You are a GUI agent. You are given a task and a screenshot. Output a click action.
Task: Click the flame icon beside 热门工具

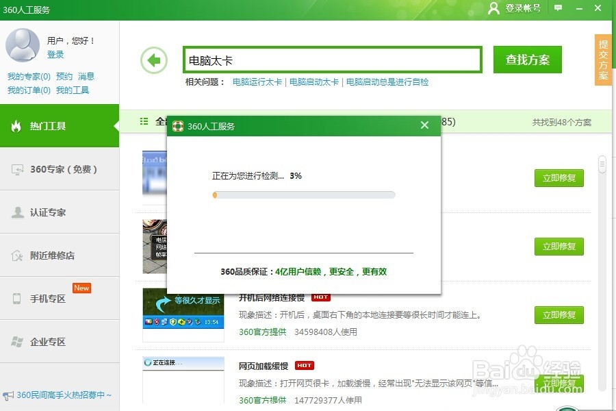pos(16,126)
